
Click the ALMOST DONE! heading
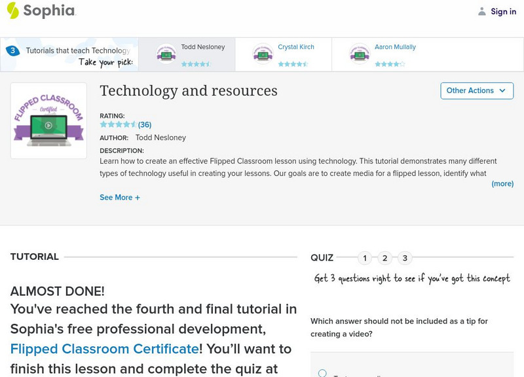click(x=58, y=291)
